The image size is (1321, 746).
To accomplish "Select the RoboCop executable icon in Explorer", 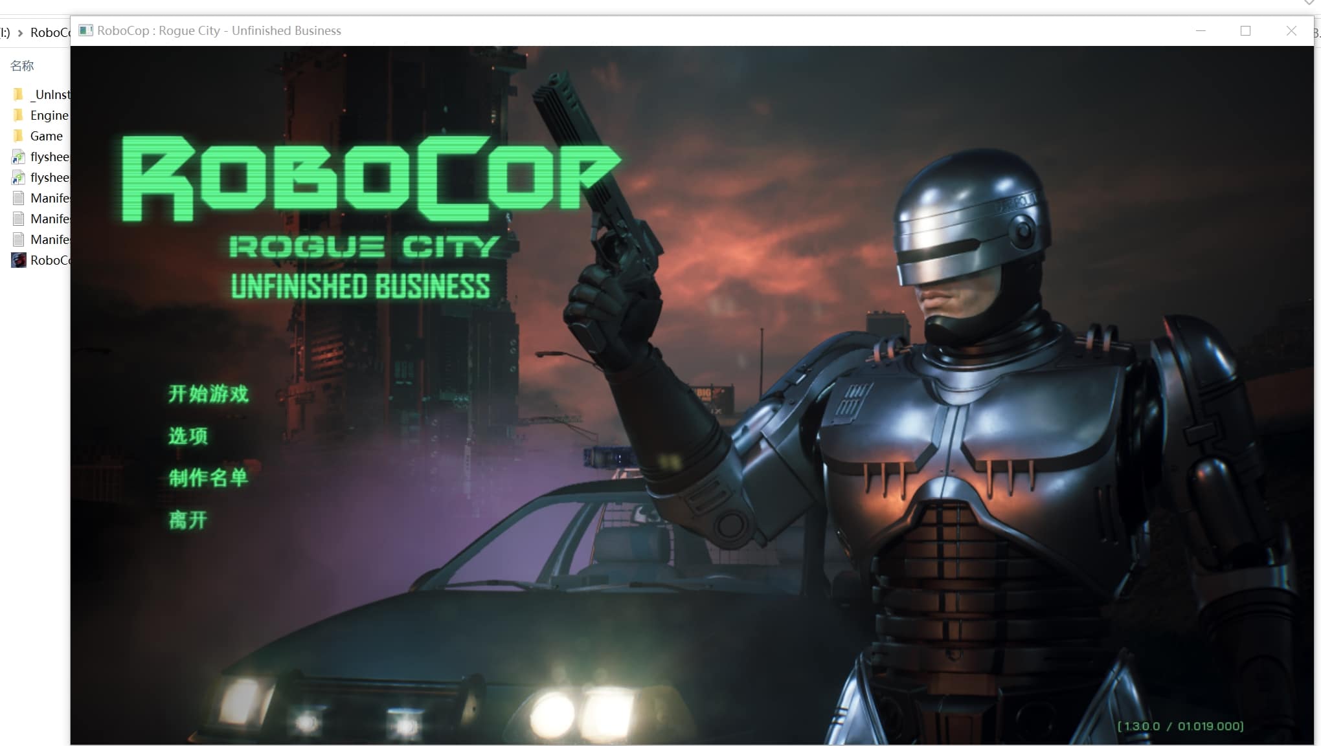I will pyautogui.click(x=18, y=260).
